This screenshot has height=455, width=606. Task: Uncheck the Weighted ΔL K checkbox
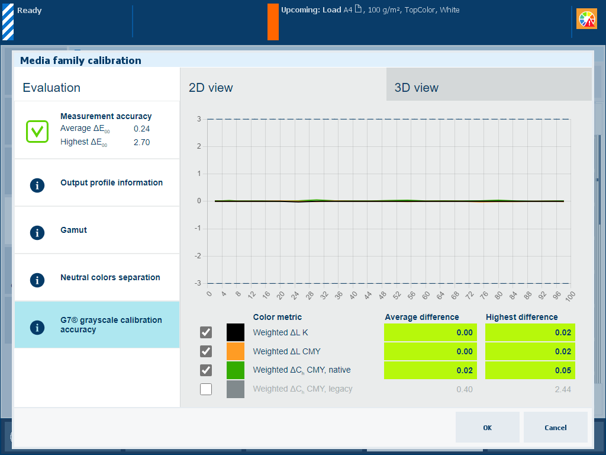tap(206, 332)
